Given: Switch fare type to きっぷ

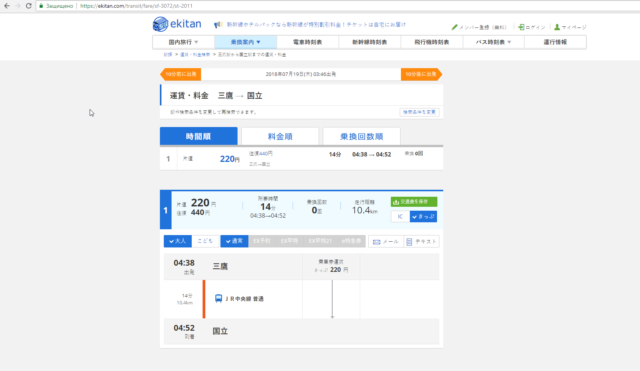Looking at the screenshot, I should 423,216.
